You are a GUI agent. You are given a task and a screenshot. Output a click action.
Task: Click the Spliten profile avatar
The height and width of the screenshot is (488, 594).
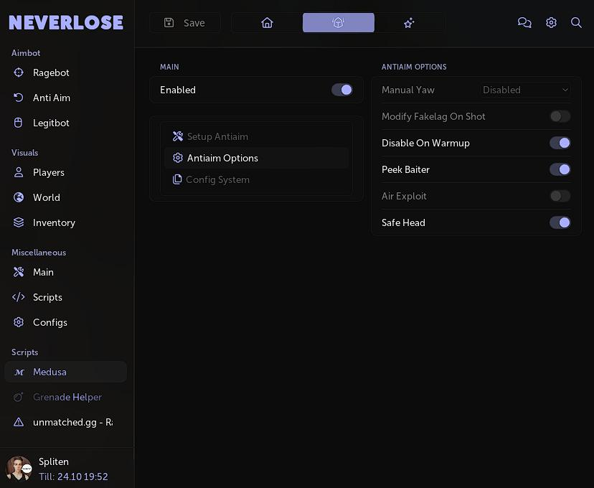(x=19, y=469)
